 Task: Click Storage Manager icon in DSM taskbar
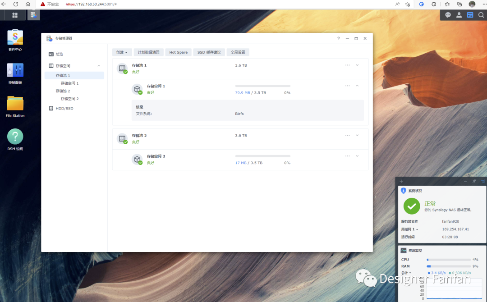[33, 14]
